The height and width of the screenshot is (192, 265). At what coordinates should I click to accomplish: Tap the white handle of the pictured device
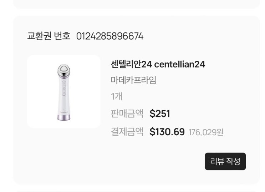pos(63,103)
